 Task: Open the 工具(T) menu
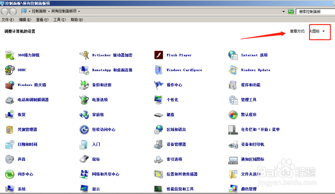coord(59,20)
